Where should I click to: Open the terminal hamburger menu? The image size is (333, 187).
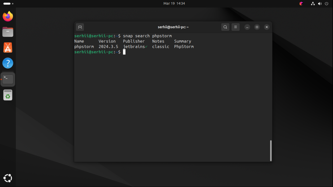(x=235, y=27)
